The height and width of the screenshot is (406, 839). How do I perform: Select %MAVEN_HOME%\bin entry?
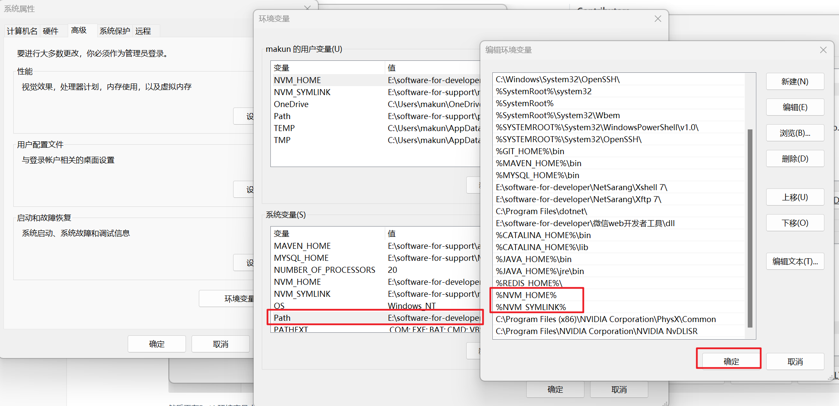pyautogui.click(x=619, y=163)
